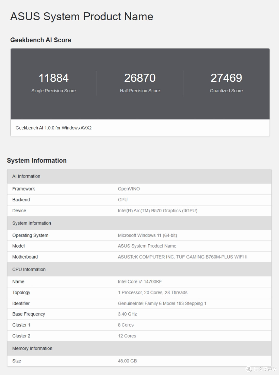The height and width of the screenshot is (375, 279).
Task: Click the AI Information section header
Action: click(139, 176)
